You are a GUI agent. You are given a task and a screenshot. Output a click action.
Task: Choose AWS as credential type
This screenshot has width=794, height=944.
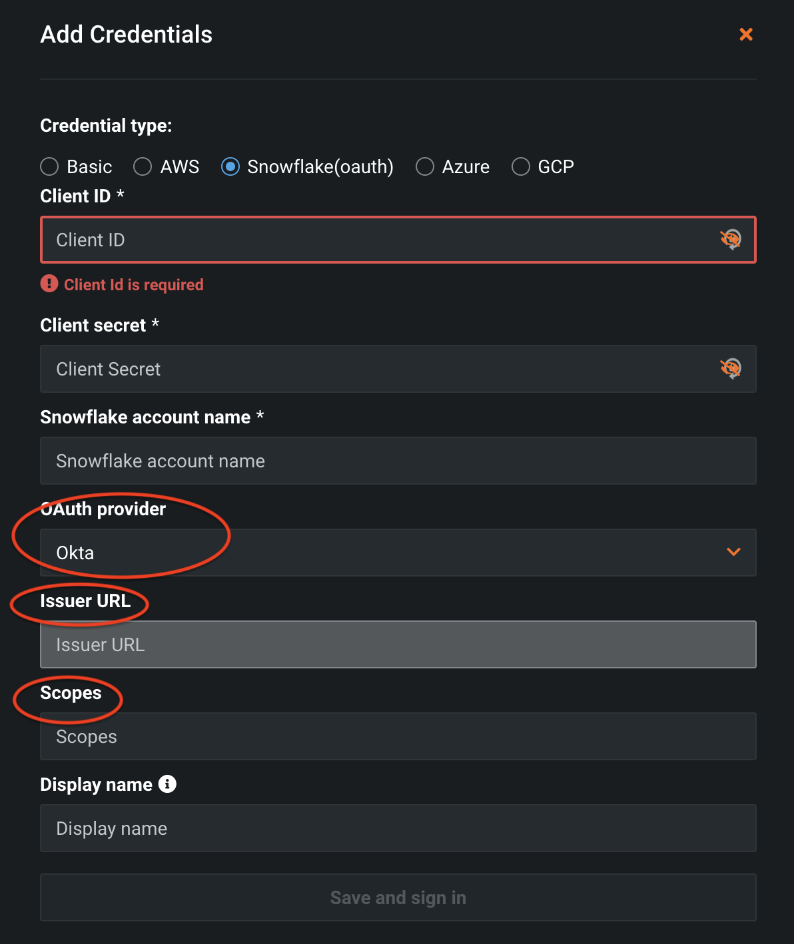[x=143, y=166]
